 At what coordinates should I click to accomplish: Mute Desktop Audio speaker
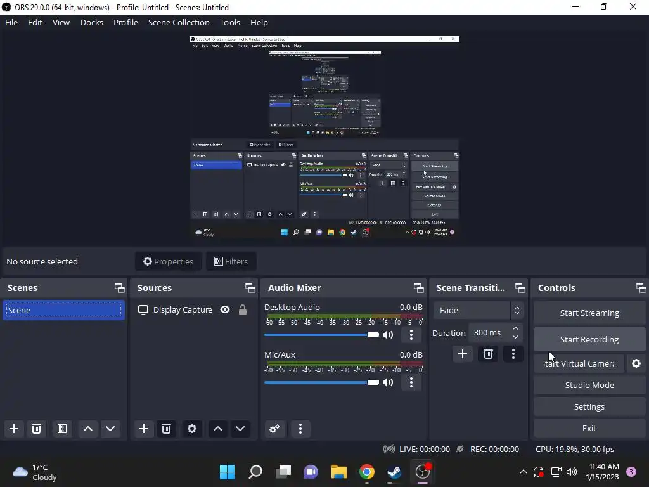(388, 335)
